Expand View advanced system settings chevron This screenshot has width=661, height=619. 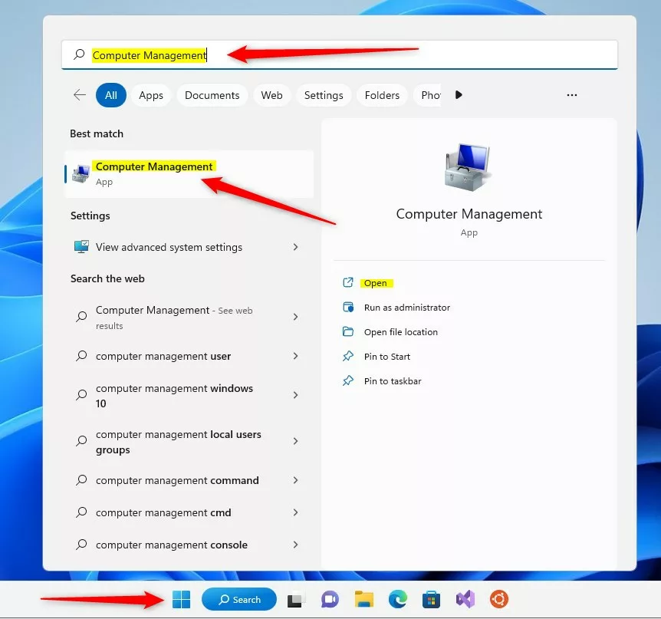295,247
